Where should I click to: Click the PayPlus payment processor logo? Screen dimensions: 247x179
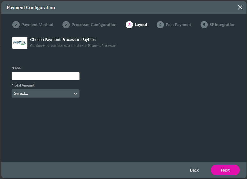[x=19, y=43]
